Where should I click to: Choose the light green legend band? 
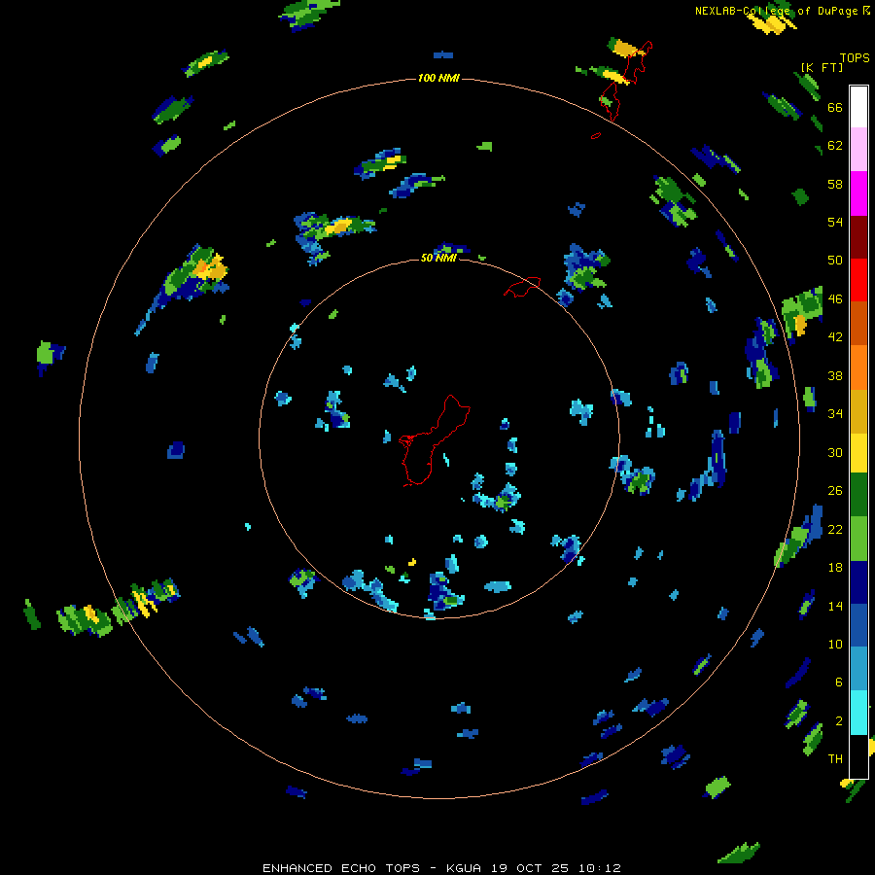(x=858, y=539)
